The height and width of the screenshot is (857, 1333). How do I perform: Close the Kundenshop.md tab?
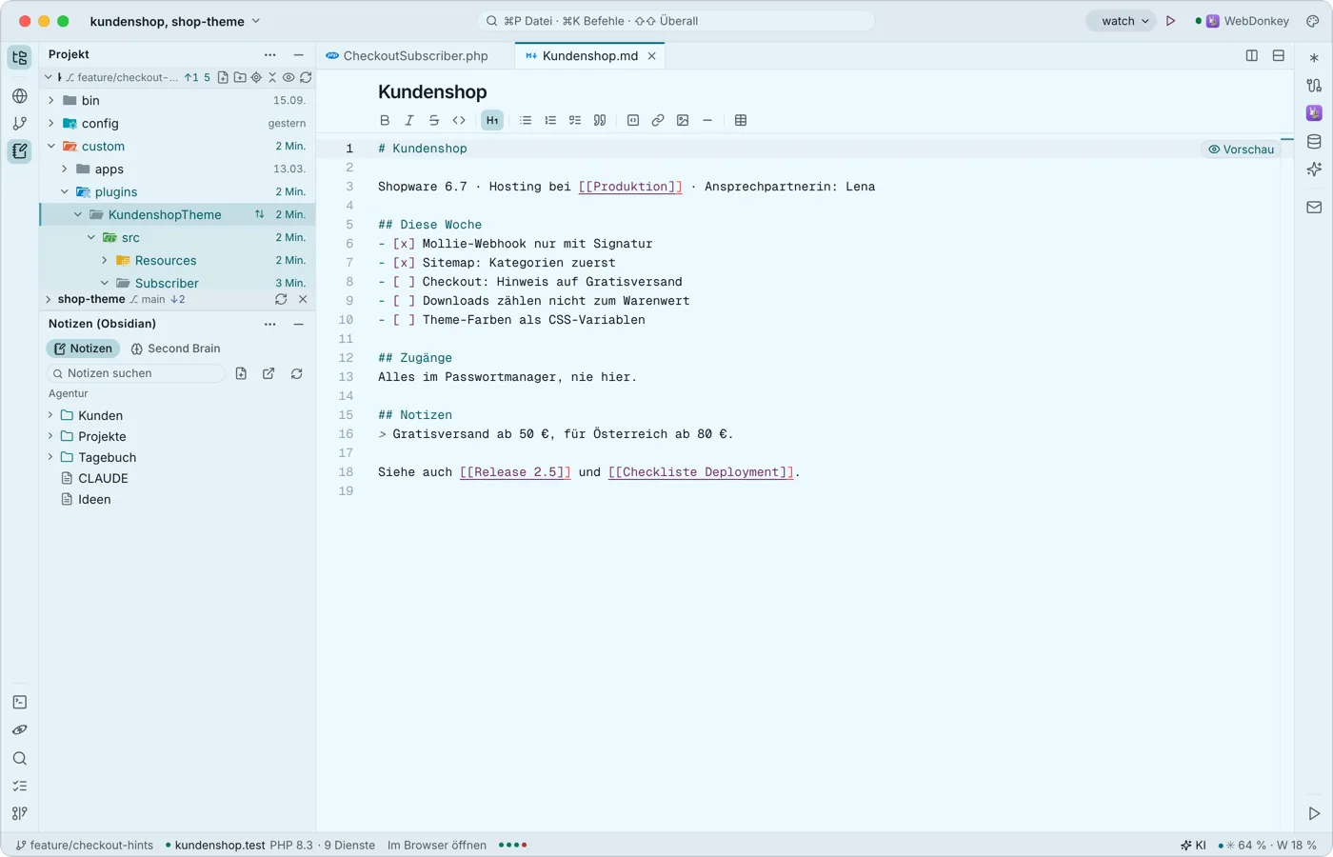[x=652, y=56]
